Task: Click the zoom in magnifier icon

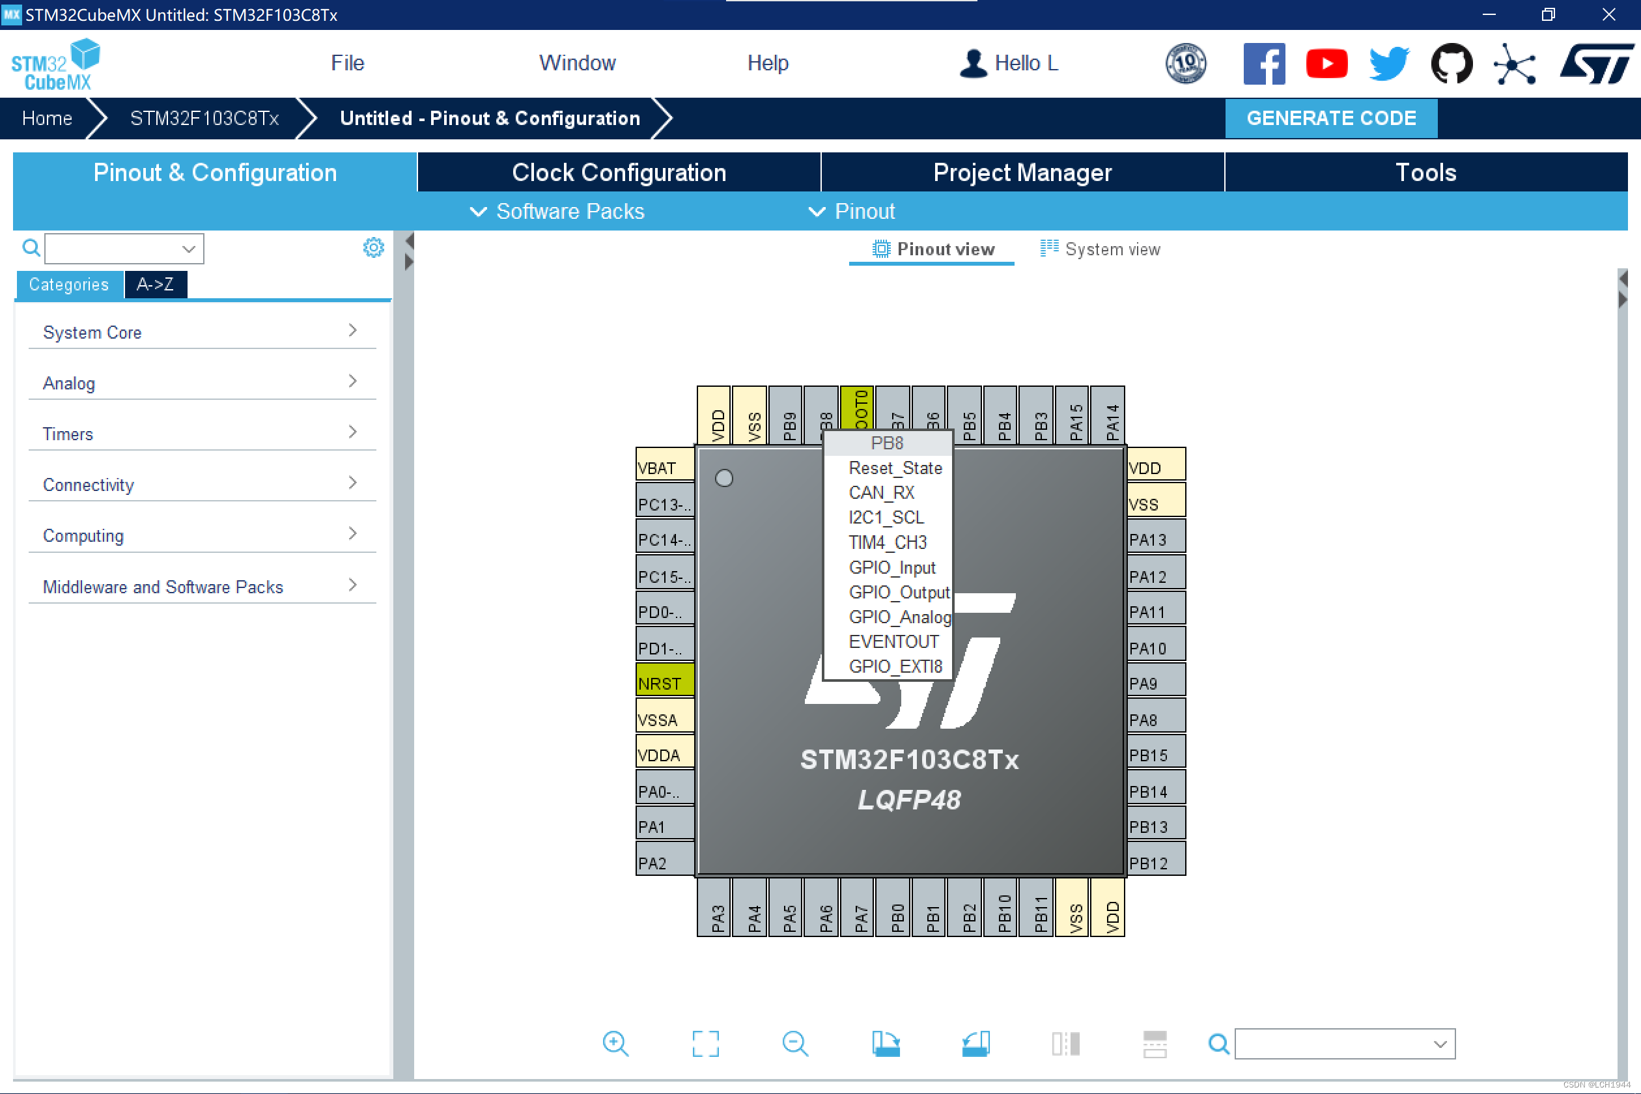Action: click(x=615, y=1044)
